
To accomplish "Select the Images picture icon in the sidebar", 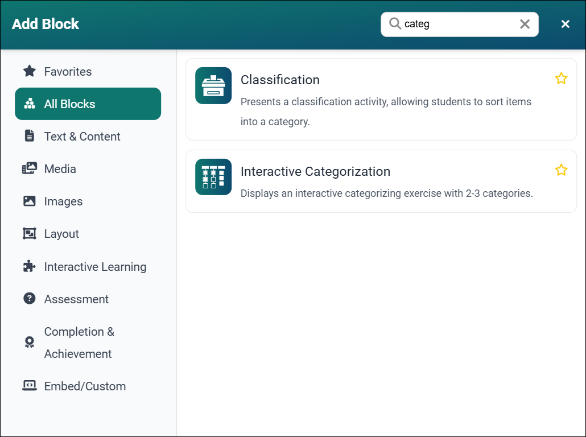I will [28, 201].
